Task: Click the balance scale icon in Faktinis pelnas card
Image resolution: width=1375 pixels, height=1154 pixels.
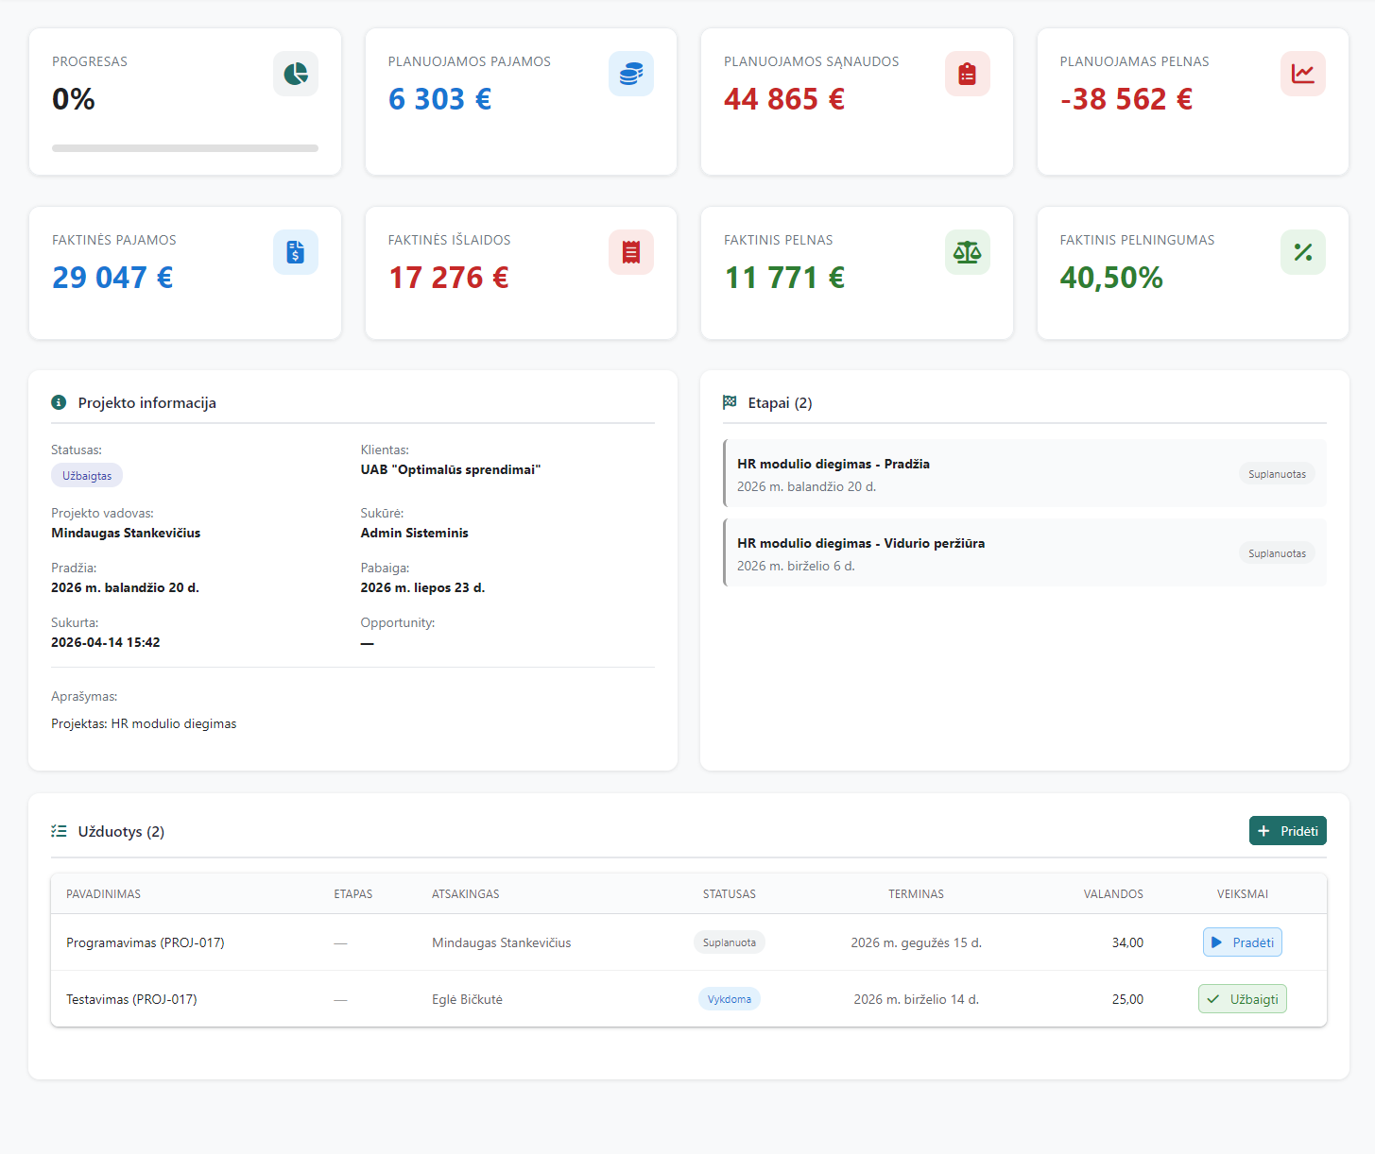Action: click(967, 252)
